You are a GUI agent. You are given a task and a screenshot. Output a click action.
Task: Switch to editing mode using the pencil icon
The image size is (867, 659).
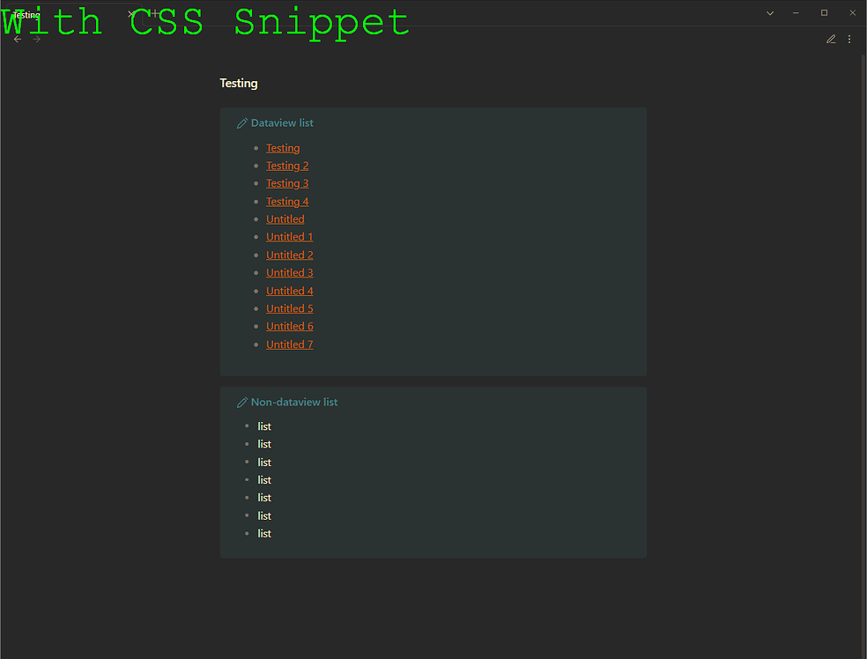tap(830, 39)
